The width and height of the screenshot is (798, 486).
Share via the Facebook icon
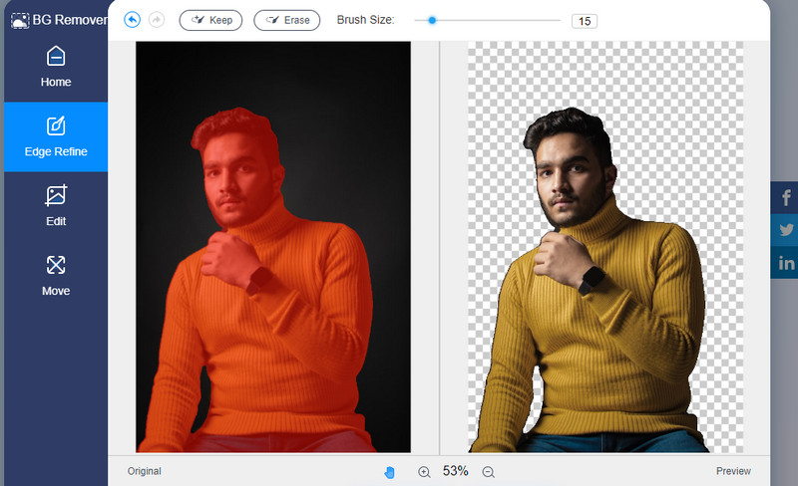click(x=786, y=197)
